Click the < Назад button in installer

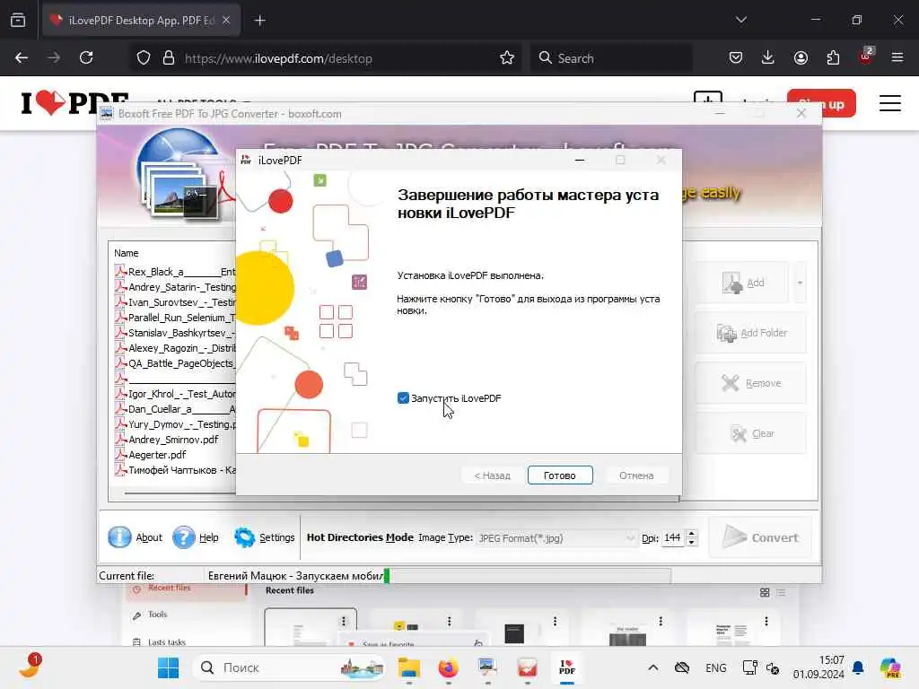[493, 475]
